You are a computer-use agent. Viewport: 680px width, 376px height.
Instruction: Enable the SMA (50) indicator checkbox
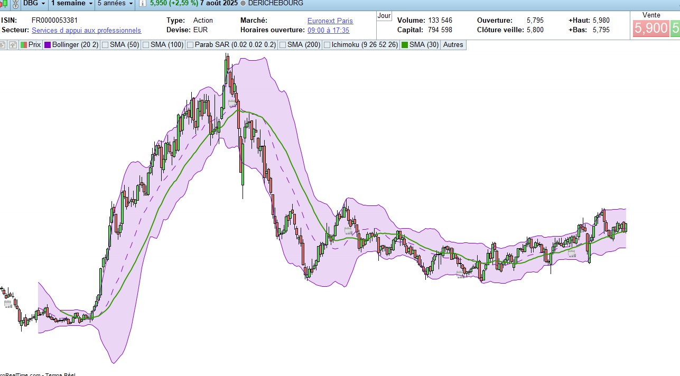click(105, 45)
